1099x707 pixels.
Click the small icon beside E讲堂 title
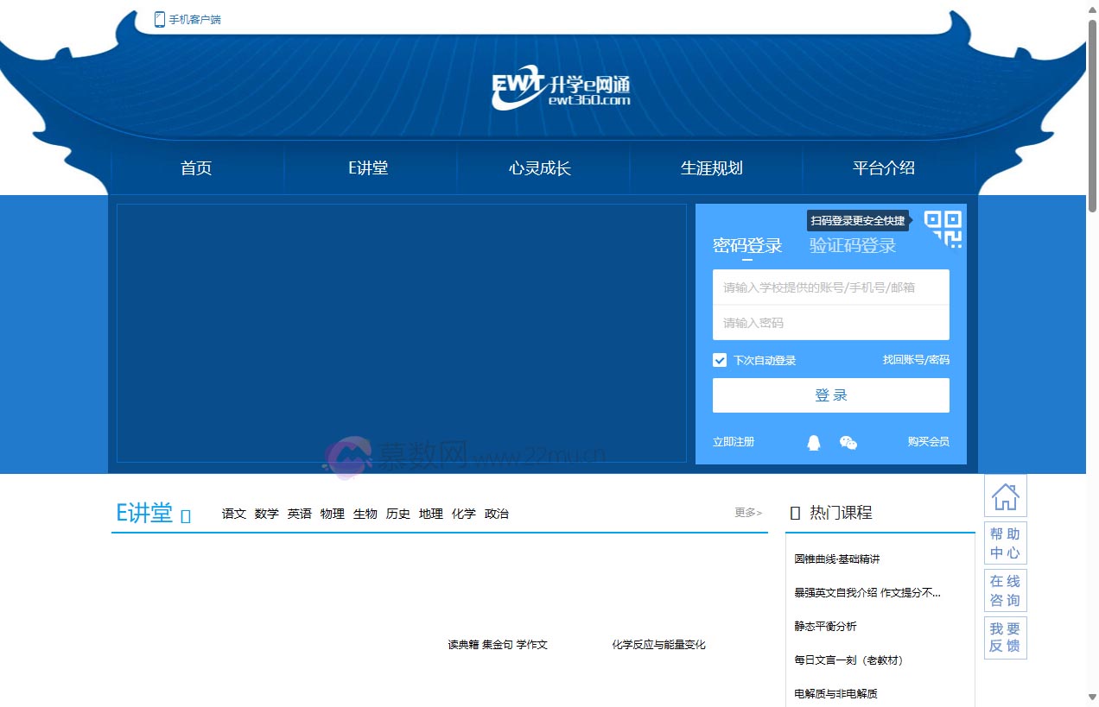click(183, 514)
